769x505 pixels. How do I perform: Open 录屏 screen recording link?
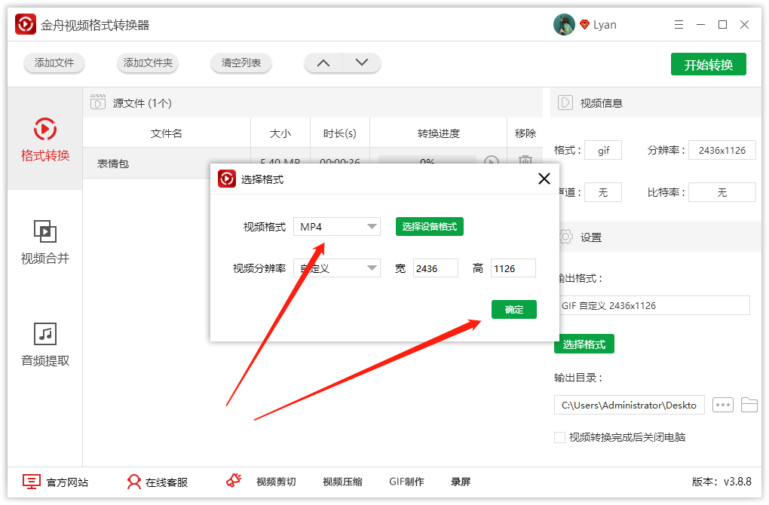[461, 482]
